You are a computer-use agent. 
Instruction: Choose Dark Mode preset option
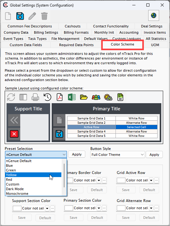33,189
